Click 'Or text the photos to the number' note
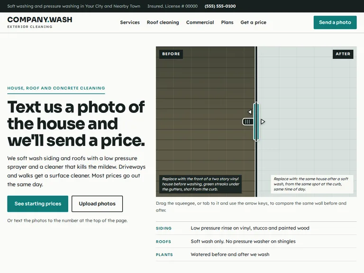 67,220
